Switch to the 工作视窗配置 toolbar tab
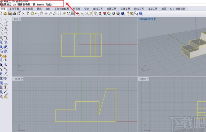Screen dimensions: 206x132 [x=62, y=9]
